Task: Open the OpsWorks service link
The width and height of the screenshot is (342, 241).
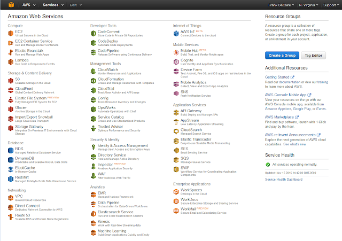Action: [107, 107]
